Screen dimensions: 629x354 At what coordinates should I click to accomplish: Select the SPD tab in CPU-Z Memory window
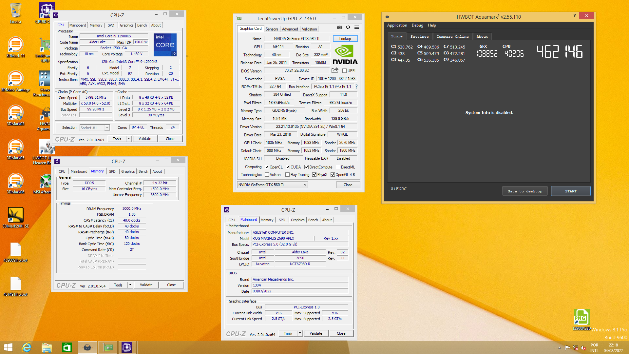coord(112,171)
